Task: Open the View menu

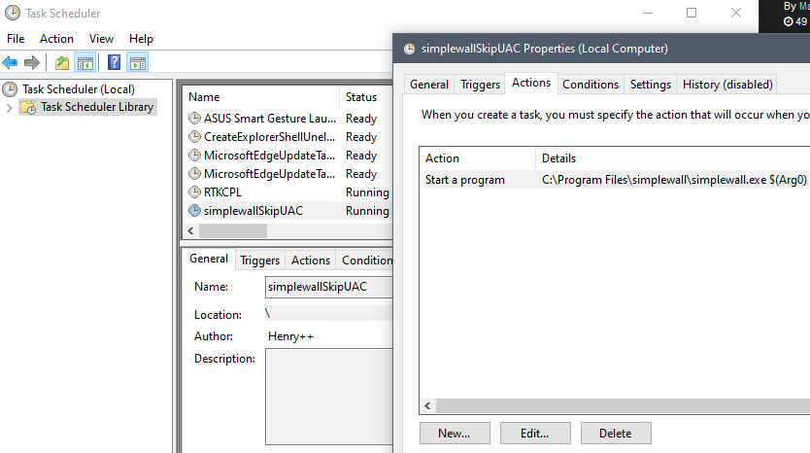Action: coord(101,39)
